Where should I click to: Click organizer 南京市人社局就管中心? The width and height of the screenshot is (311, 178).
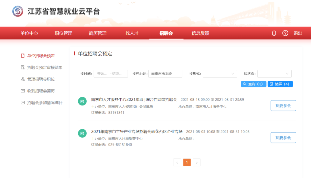click(125, 139)
